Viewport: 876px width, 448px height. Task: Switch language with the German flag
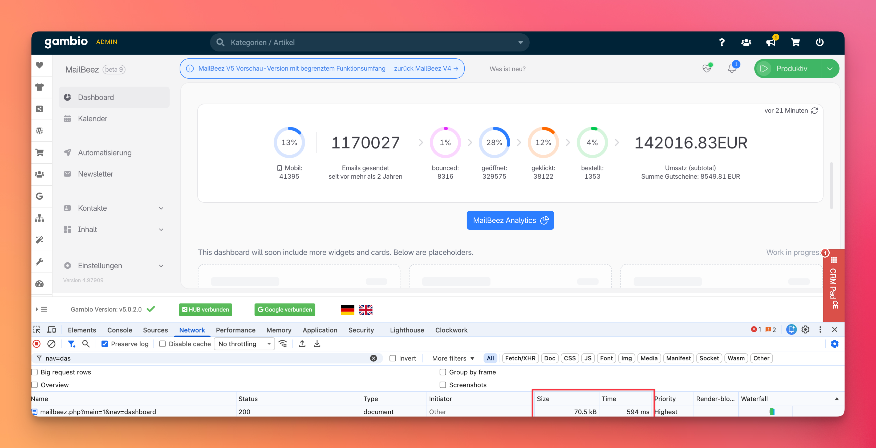coord(347,310)
